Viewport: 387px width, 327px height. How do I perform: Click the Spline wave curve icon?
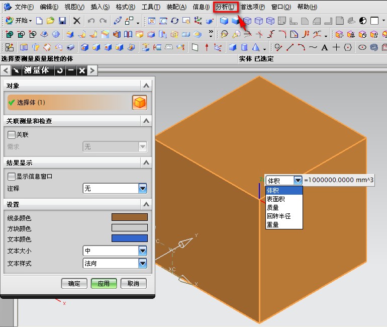point(313,47)
